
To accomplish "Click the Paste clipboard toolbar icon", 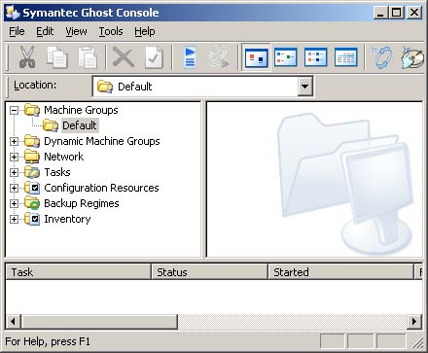I will coord(88,57).
